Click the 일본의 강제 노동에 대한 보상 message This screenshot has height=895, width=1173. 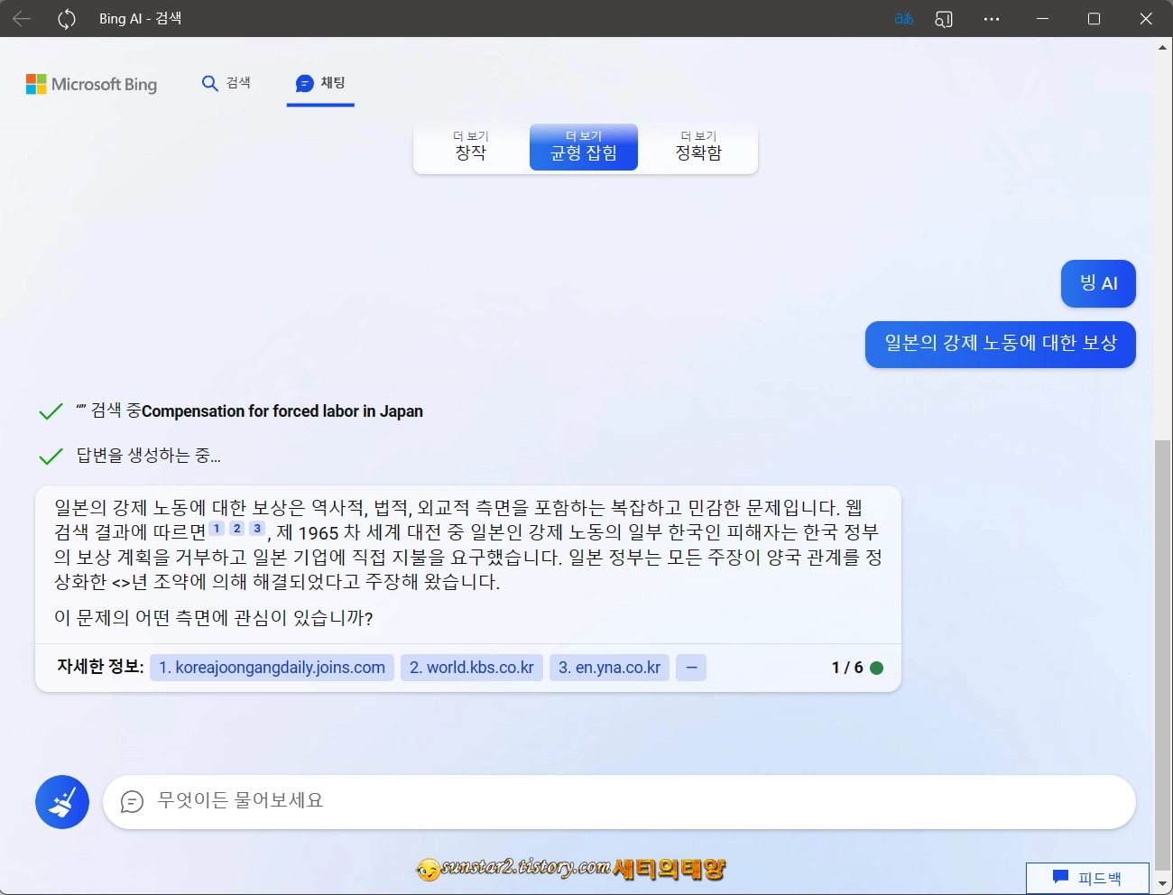pos(1000,344)
